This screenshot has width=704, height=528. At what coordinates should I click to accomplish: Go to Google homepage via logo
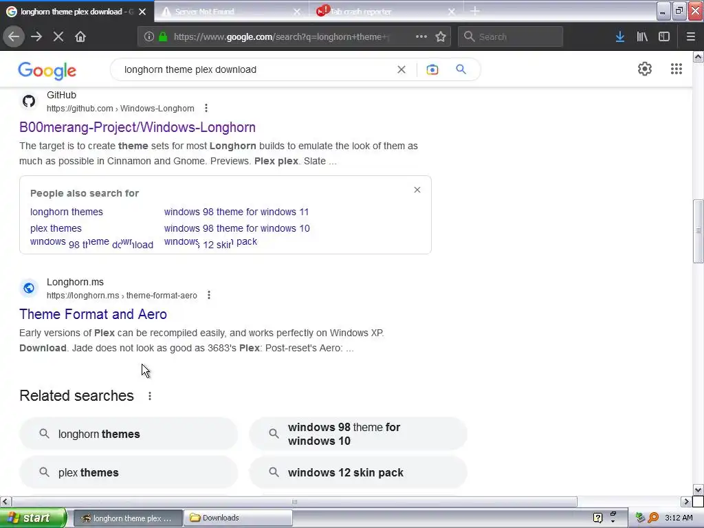(47, 71)
